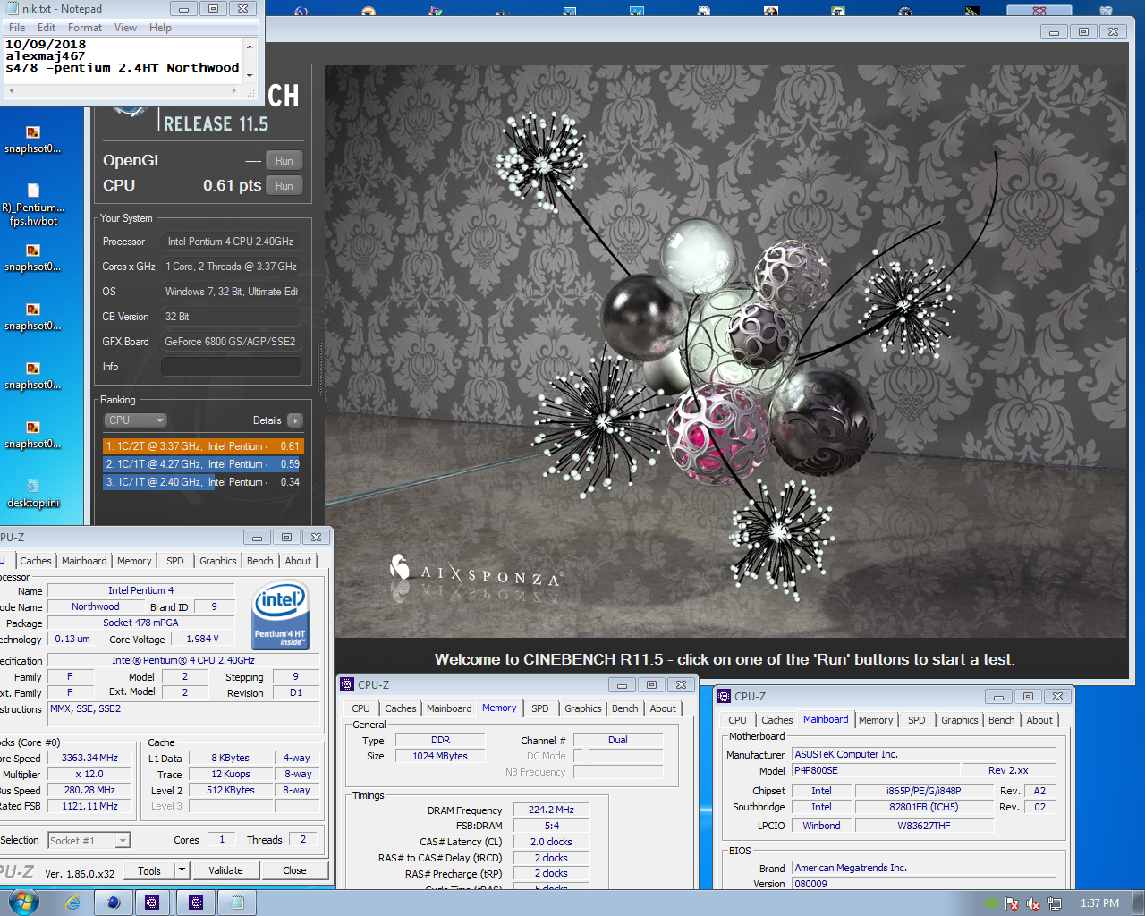Screen dimensions: 1145x916
Task: Switch to Notepad via its taskbar button
Action: [238, 903]
